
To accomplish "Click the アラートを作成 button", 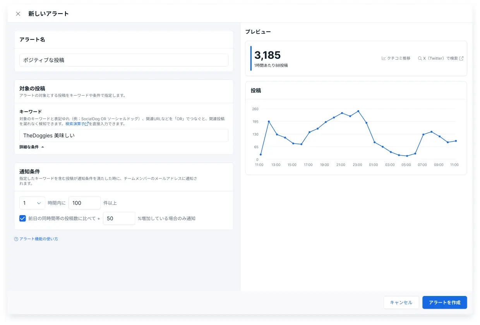I will (x=445, y=303).
